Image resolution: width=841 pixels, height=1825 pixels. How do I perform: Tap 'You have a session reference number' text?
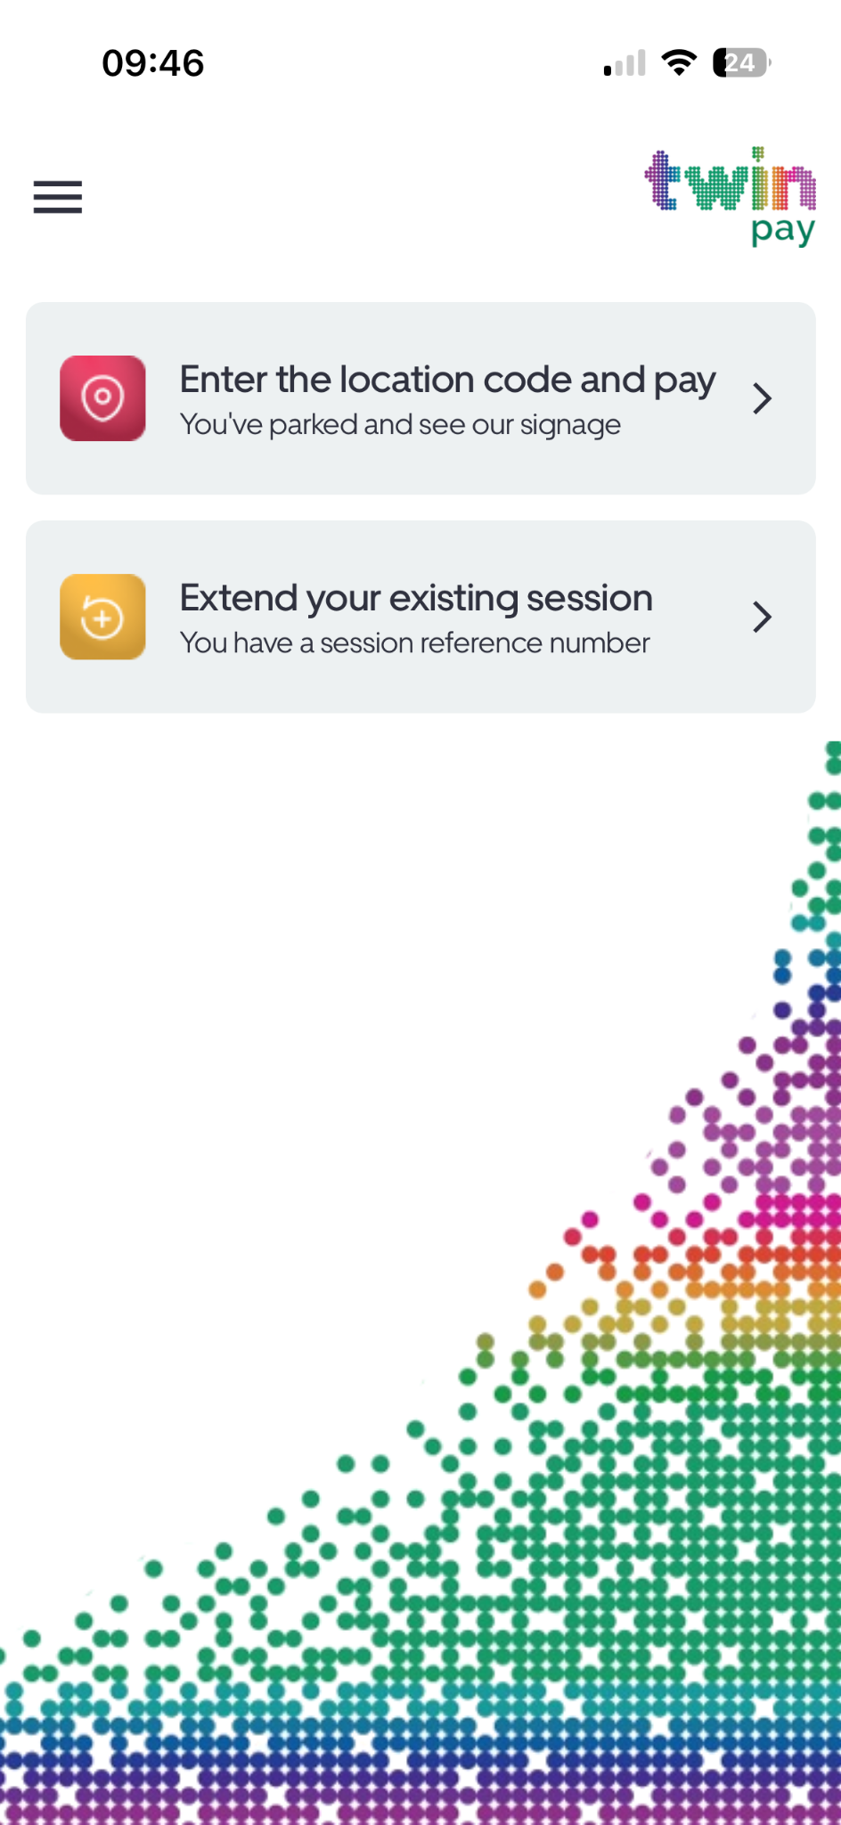click(414, 642)
